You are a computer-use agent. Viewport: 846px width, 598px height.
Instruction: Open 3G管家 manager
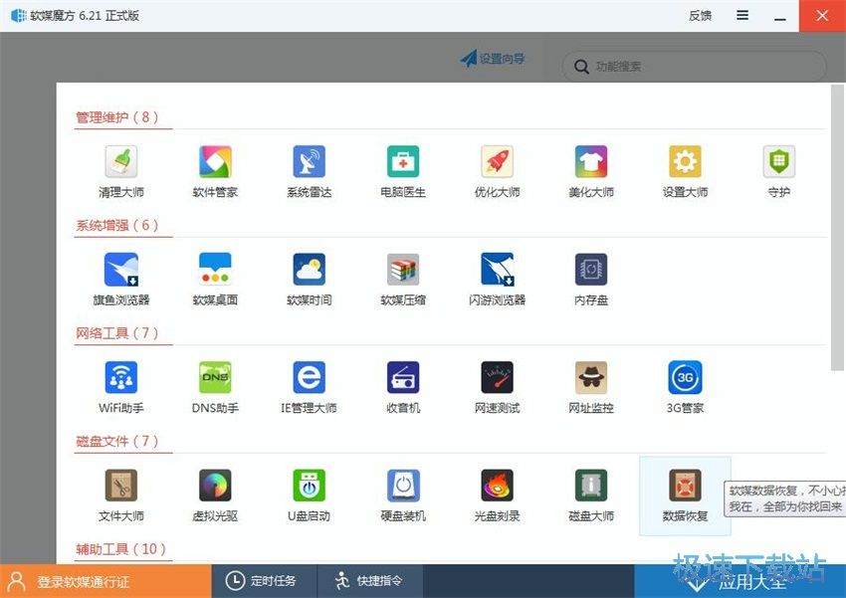(x=685, y=387)
